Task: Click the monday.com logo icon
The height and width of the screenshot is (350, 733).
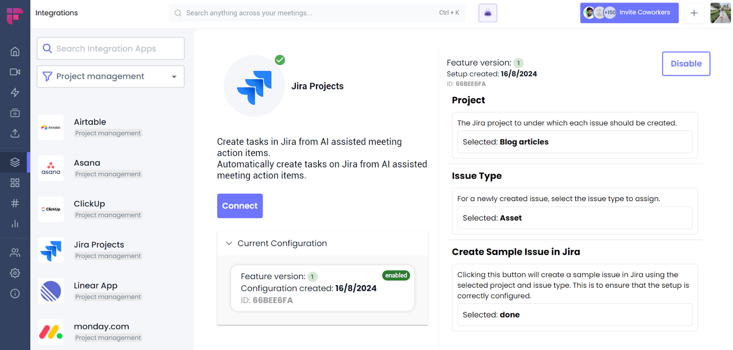Action: coord(51,332)
